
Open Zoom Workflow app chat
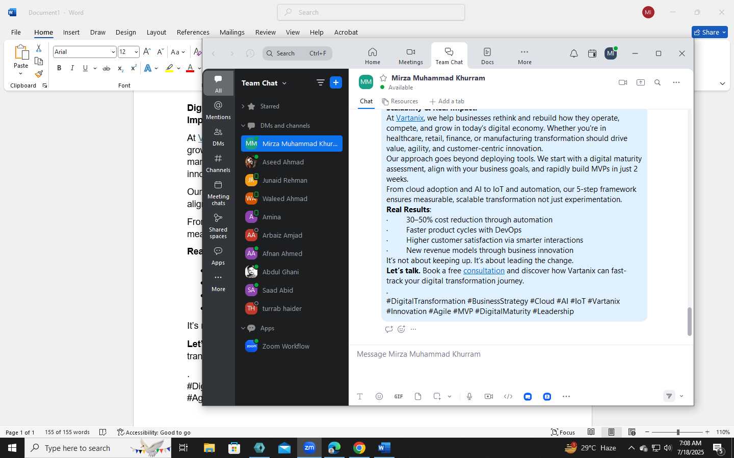(292, 346)
